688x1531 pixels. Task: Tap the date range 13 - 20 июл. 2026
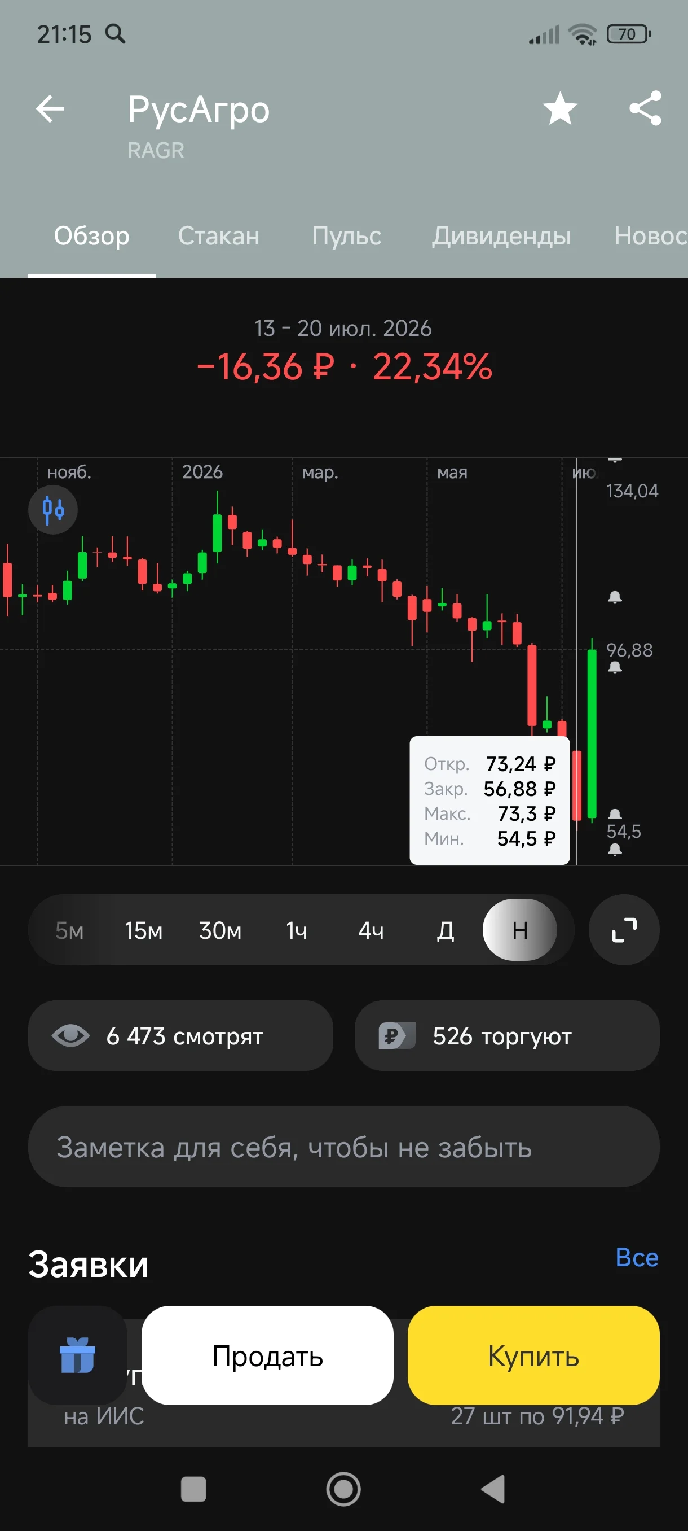(343, 328)
